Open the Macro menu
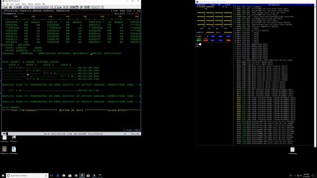Image resolution: width=317 pixels, height=178 pixels. pyautogui.click(x=24, y=4)
